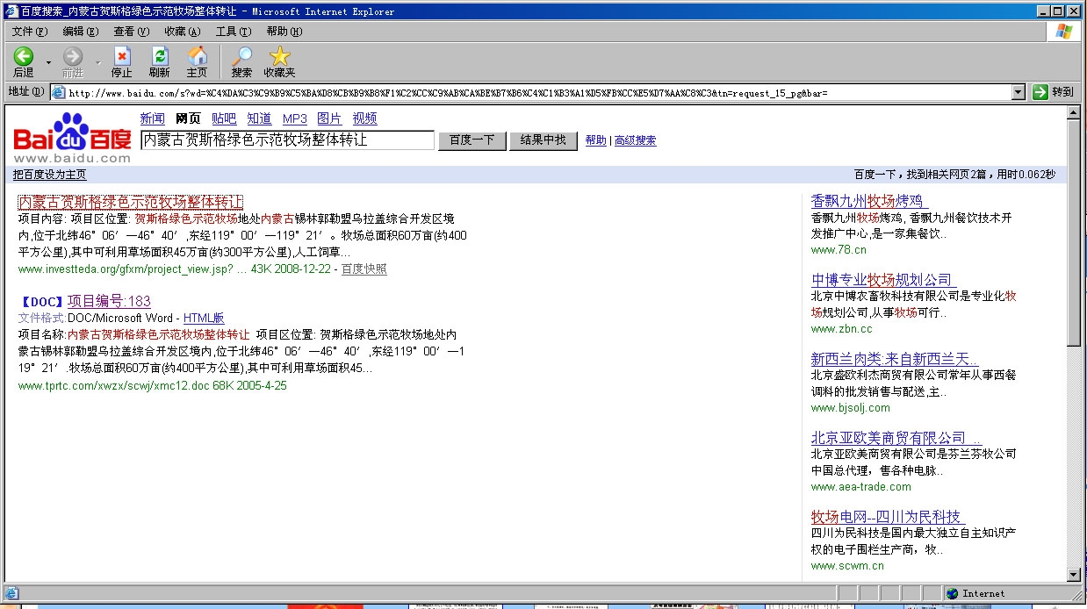
Task: Open Forward button history dropdown arrow
Action: (98, 62)
